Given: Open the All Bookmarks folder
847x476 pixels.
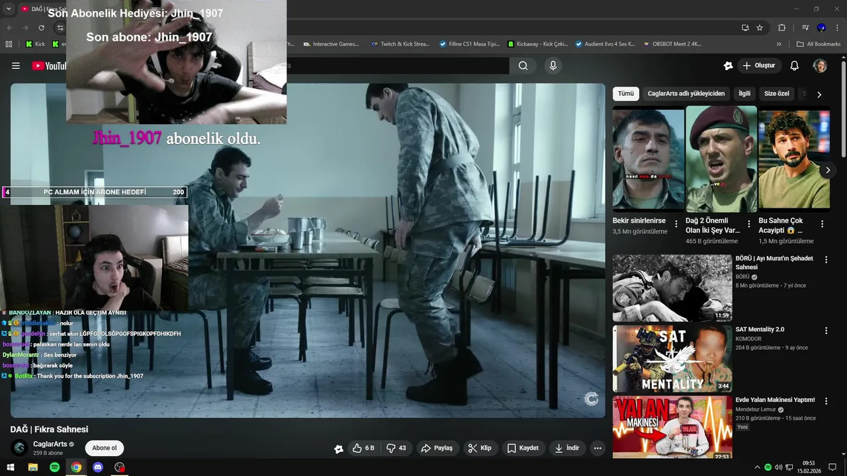Looking at the screenshot, I should pyautogui.click(x=819, y=44).
